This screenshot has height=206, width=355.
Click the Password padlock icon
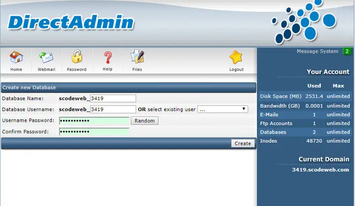[x=77, y=56]
